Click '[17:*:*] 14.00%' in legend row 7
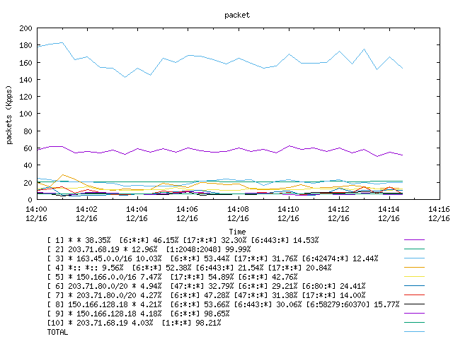Screen dimensions: 453x339 [333, 295]
